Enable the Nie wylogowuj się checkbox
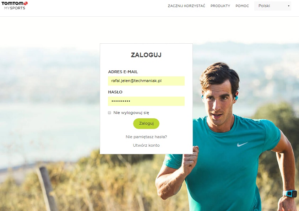 tap(109, 113)
